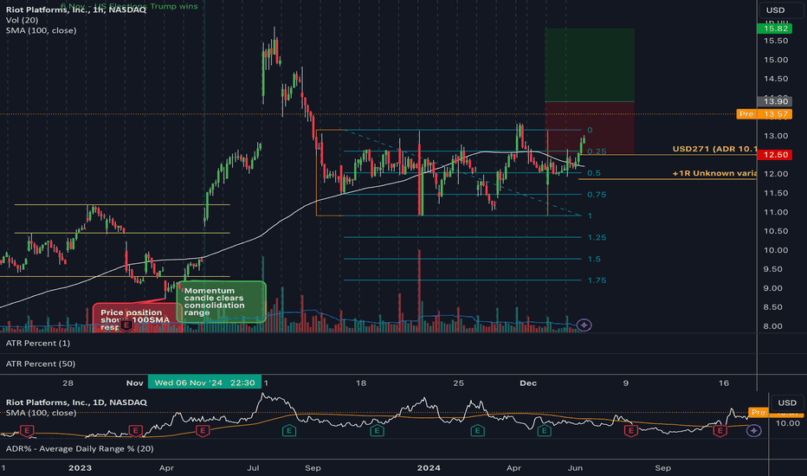Screen dimensions: 807x476
Task: Click the 10.00 value on daily price scale
Action: 787,423
